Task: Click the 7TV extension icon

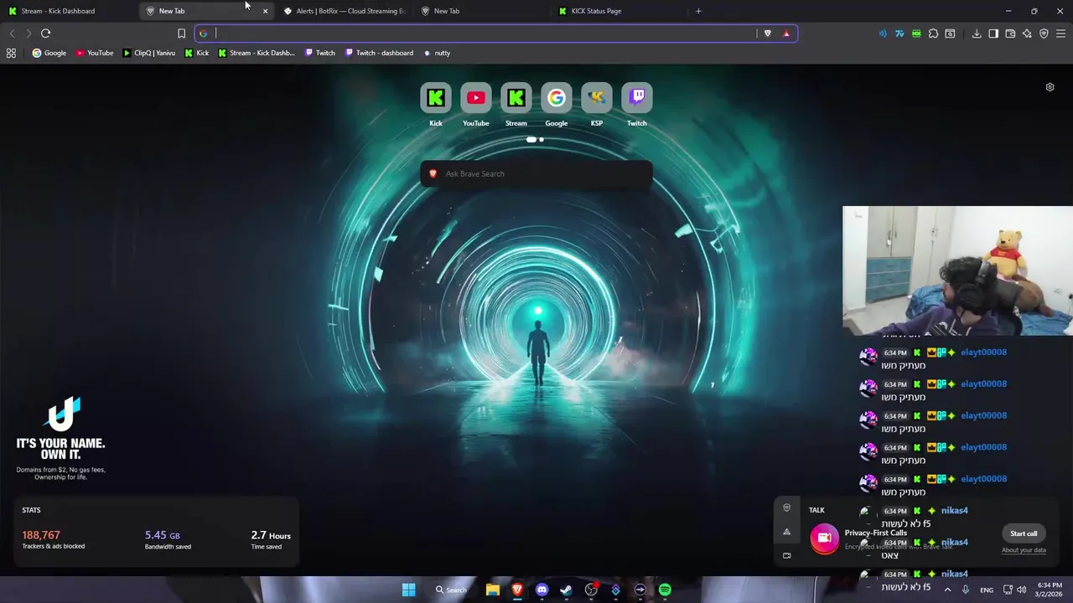Action: pos(899,33)
